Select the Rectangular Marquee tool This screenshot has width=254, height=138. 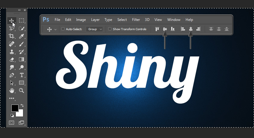click(22, 21)
